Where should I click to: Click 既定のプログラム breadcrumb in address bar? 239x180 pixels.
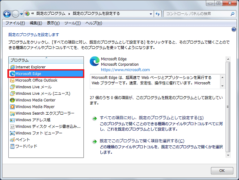pos(51,14)
